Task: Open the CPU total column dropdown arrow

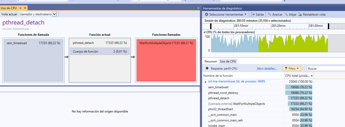Action: 312,76
